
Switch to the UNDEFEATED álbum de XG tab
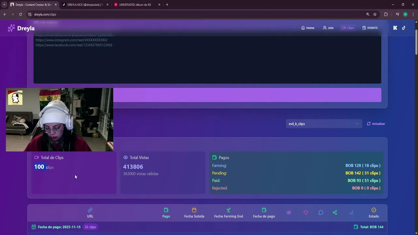pyautogui.click(x=135, y=5)
